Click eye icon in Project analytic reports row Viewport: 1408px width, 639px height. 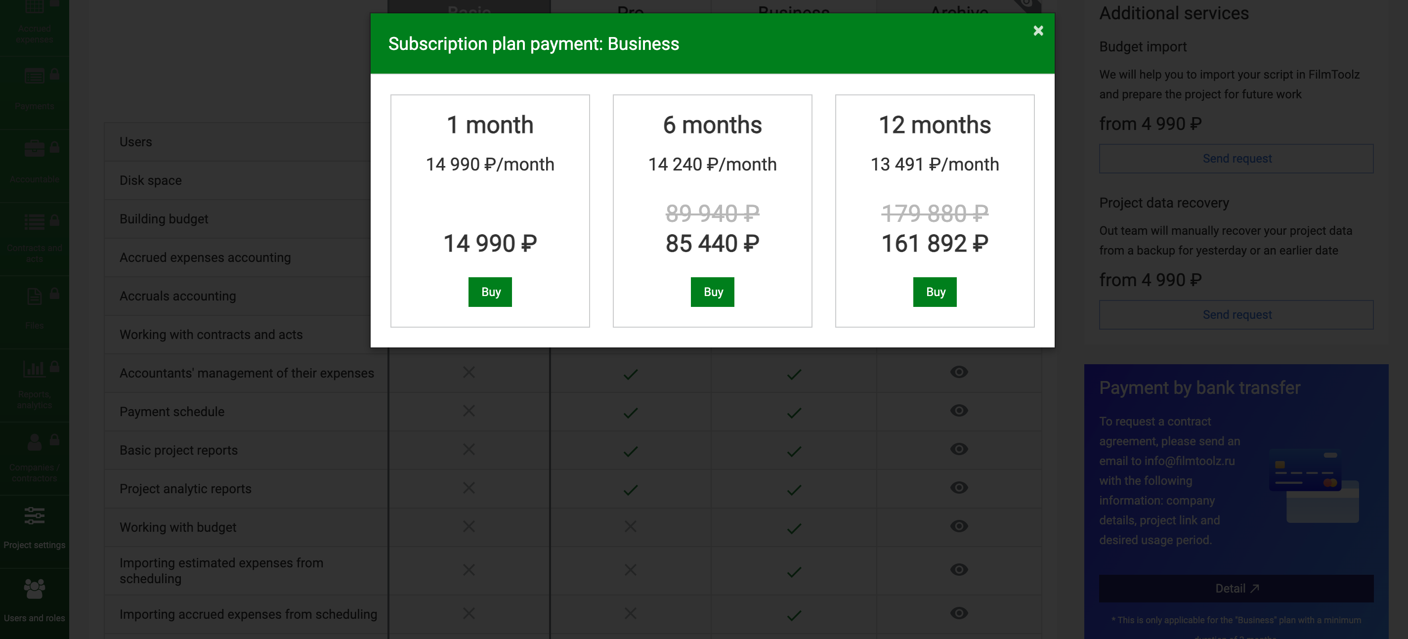959,488
